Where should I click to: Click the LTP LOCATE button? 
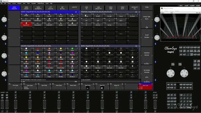[51, 8]
